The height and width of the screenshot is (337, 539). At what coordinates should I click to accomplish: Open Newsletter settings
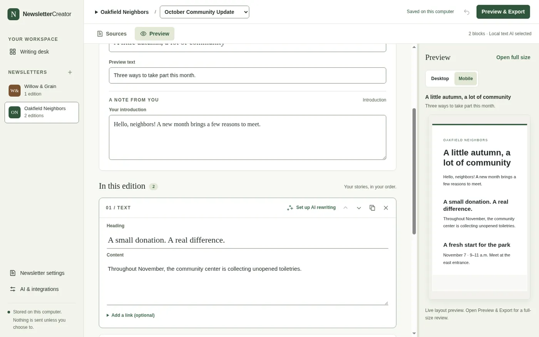[x=42, y=273]
